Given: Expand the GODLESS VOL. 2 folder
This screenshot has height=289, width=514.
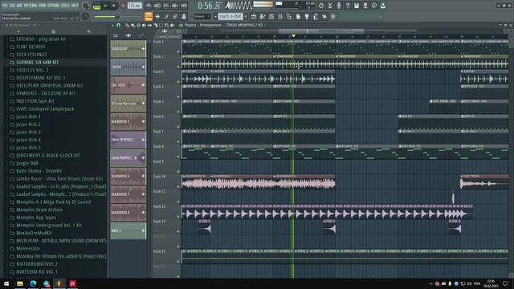Looking at the screenshot, I should coord(32,70).
